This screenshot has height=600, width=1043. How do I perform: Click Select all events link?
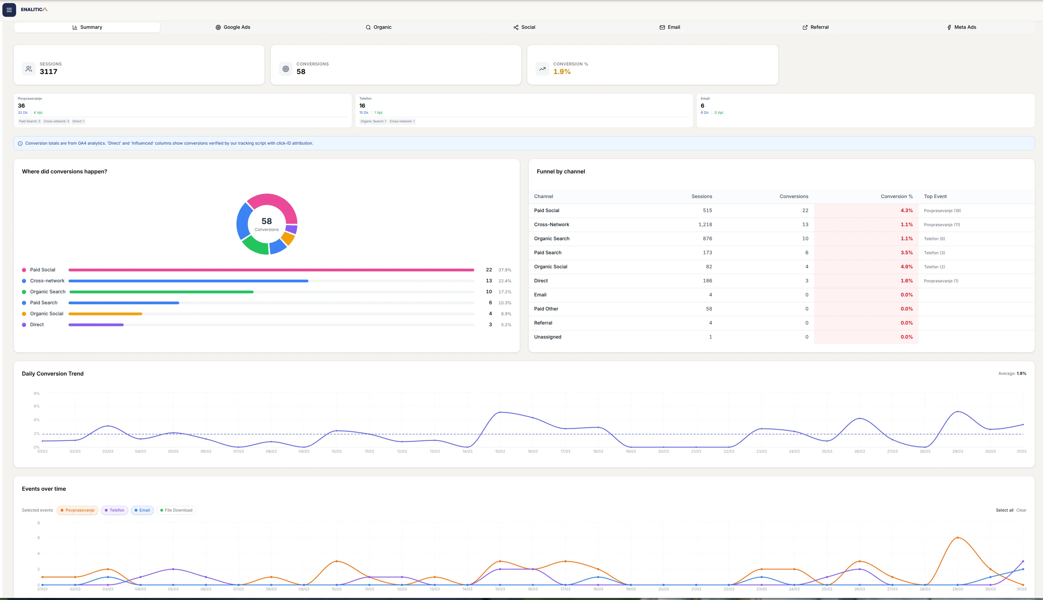pos(1005,510)
